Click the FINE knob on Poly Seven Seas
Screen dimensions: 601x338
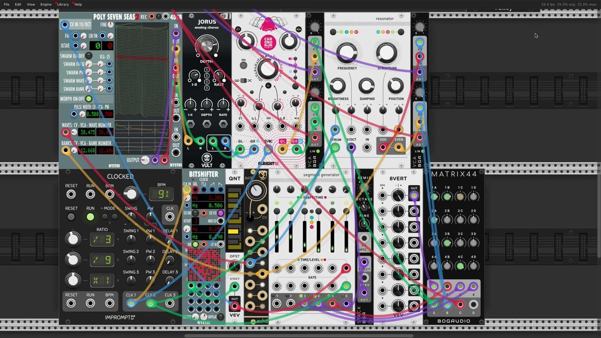click(x=111, y=24)
